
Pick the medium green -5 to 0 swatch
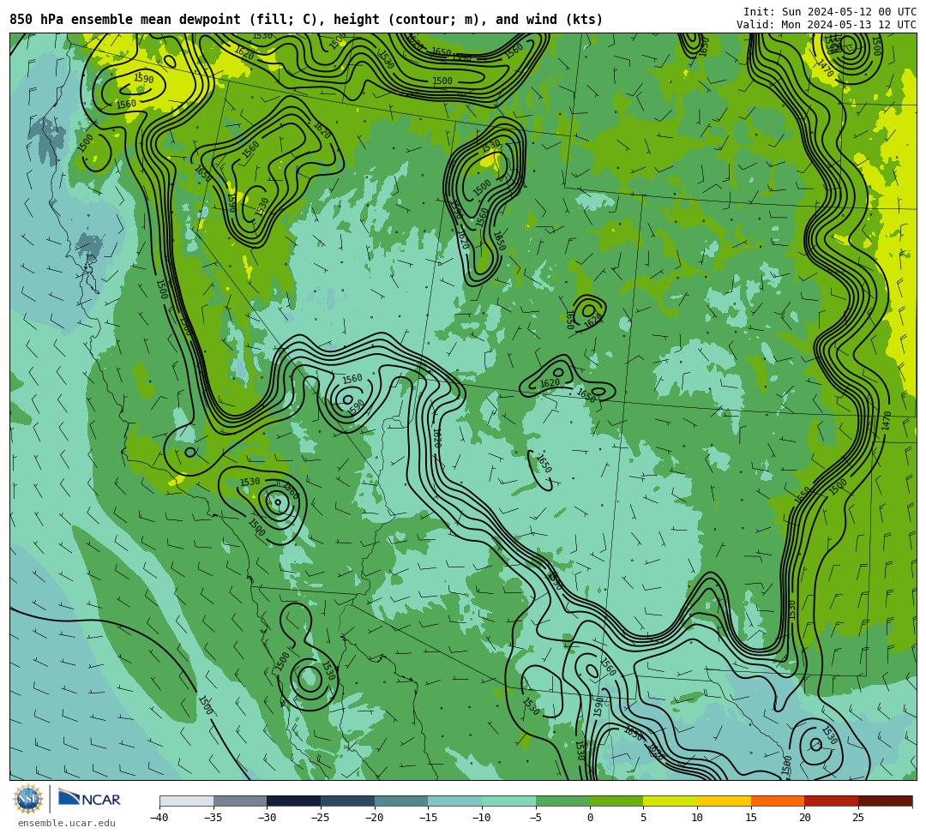562,801
